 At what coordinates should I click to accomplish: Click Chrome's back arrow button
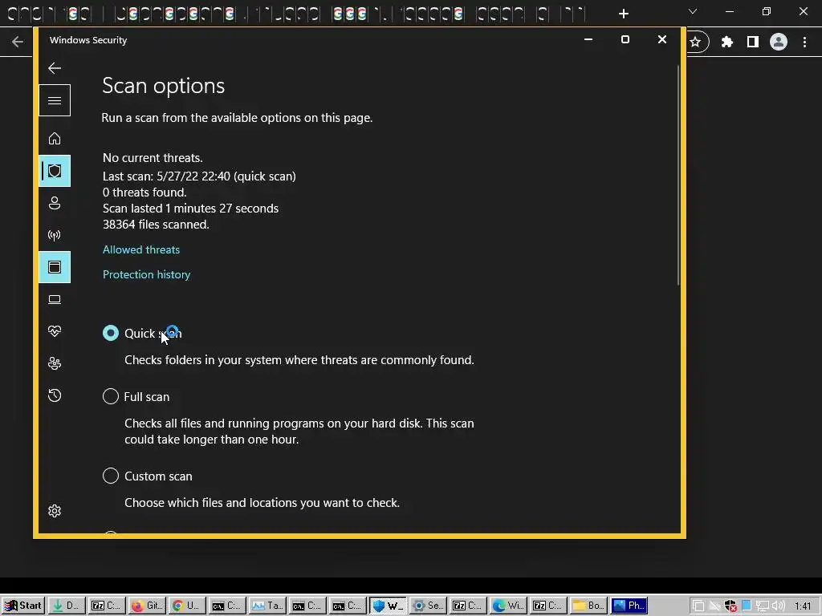18,42
